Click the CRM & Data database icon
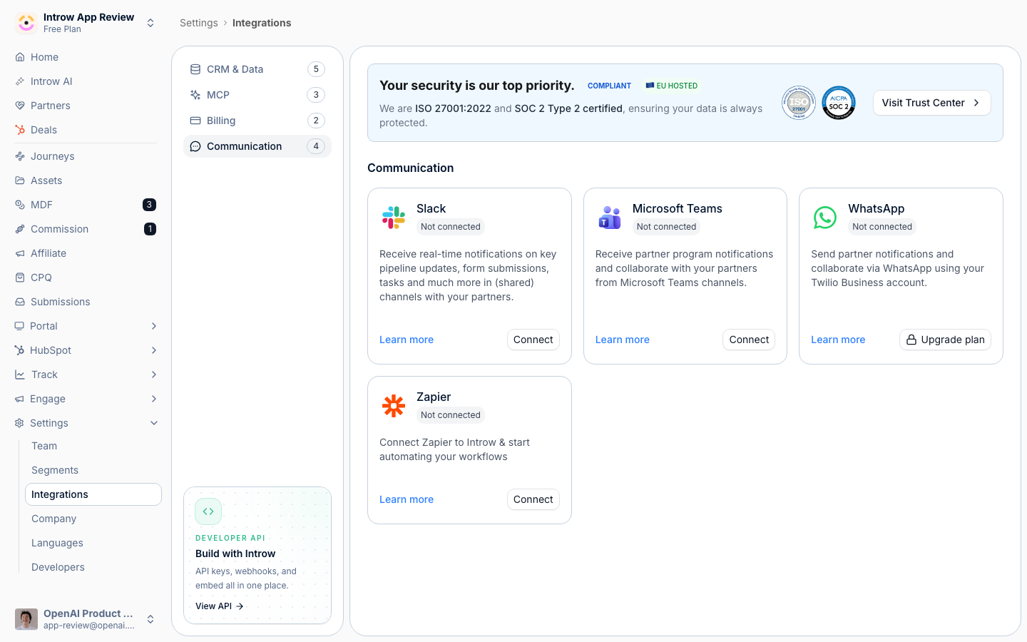The width and height of the screenshot is (1027, 642). [x=195, y=69]
